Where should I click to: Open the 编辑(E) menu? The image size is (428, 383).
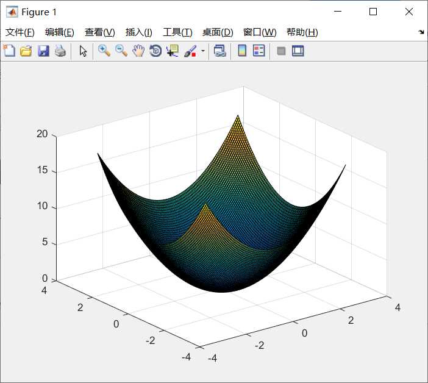[x=60, y=32]
